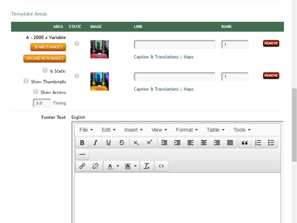
Task: Click inside the Footer Text editor body
Action: click(x=178, y=198)
